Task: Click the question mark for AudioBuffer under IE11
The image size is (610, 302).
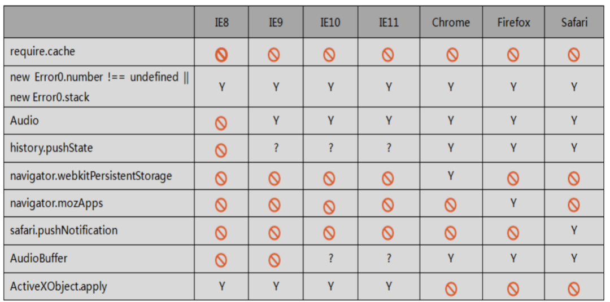Action: pos(388,259)
